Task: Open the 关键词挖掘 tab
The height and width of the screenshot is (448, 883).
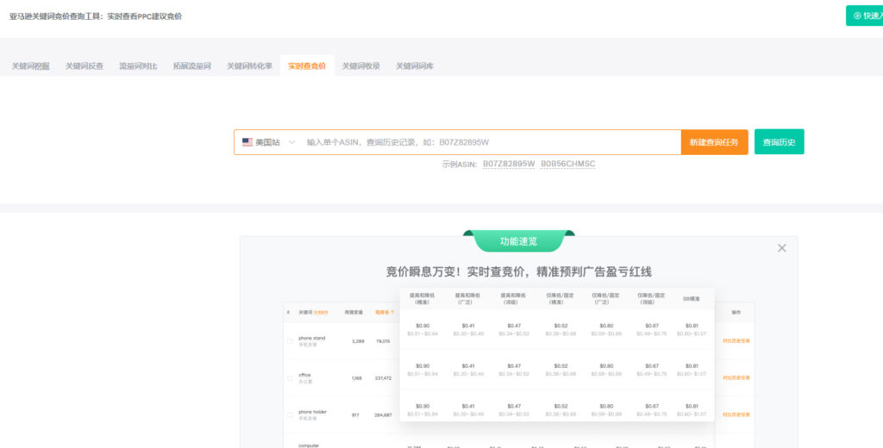Action: [30, 65]
